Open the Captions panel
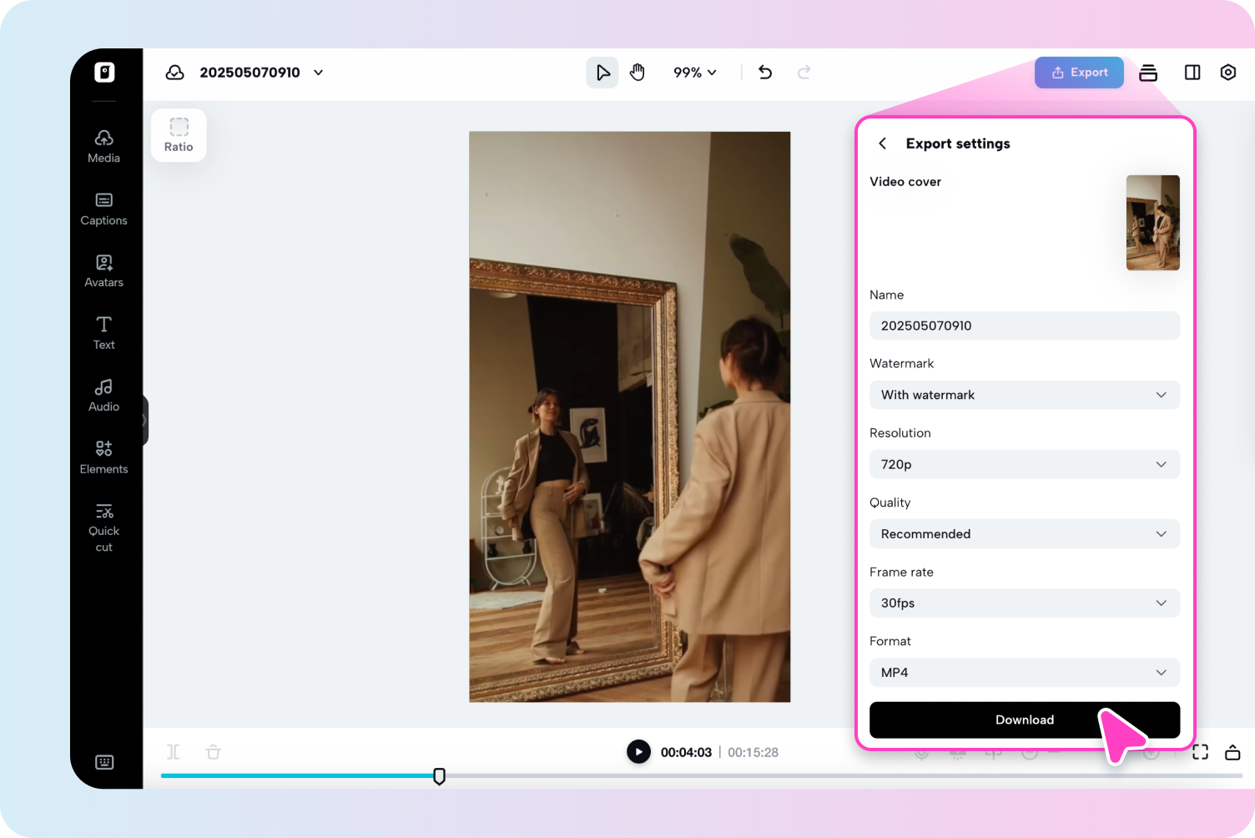Screen dimensions: 1255x838 coord(103,208)
